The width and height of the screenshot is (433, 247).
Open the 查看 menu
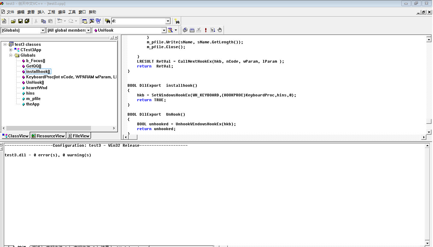pos(31,12)
